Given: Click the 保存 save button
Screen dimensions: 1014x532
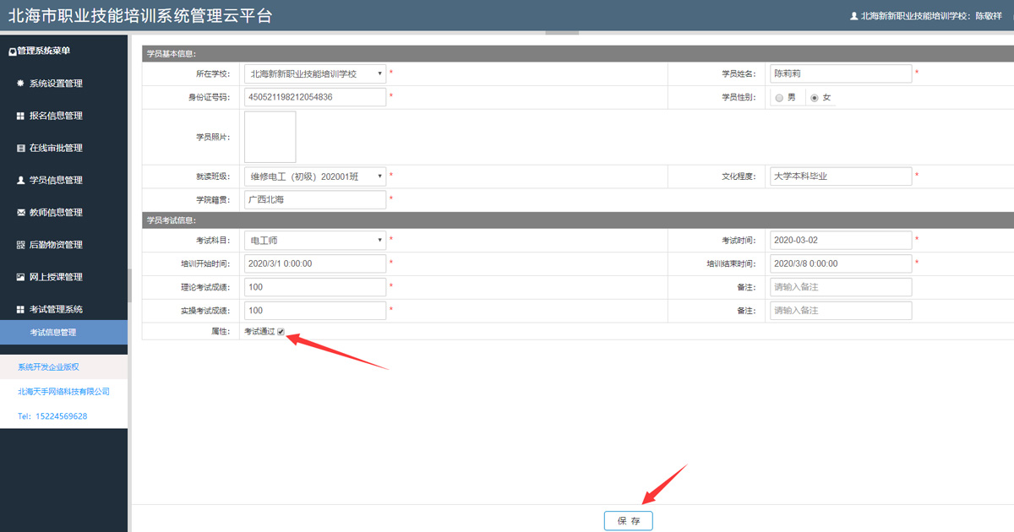Looking at the screenshot, I should [x=628, y=521].
